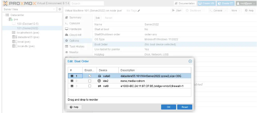Screen dimensions: 259x113
Task: Click the datastore55 storage icon
Action: click(15, 37)
